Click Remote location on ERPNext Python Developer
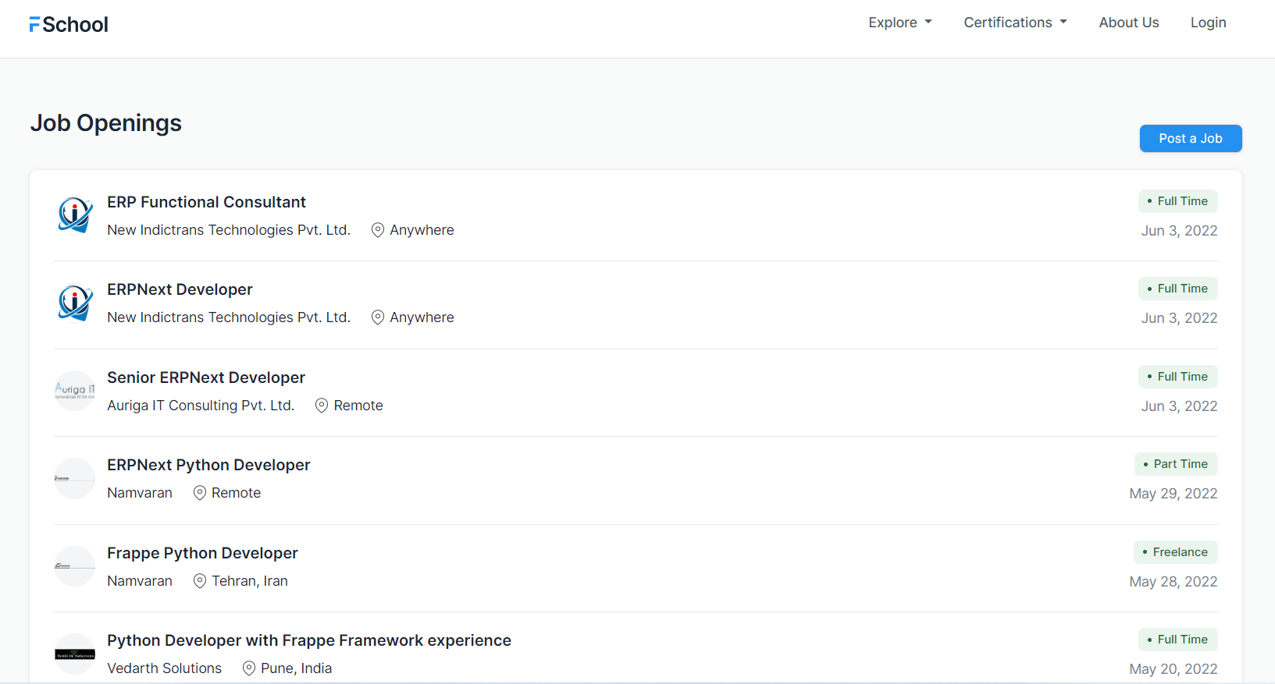Screen dimensions: 1275x684 click(x=236, y=493)
